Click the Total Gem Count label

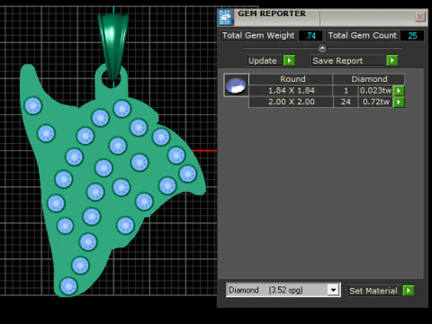363,35
